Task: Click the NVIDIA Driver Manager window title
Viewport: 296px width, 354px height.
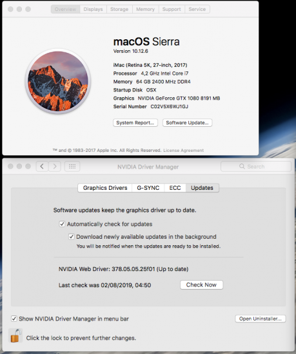Action: pyautogui.click(x=148, y=167)
